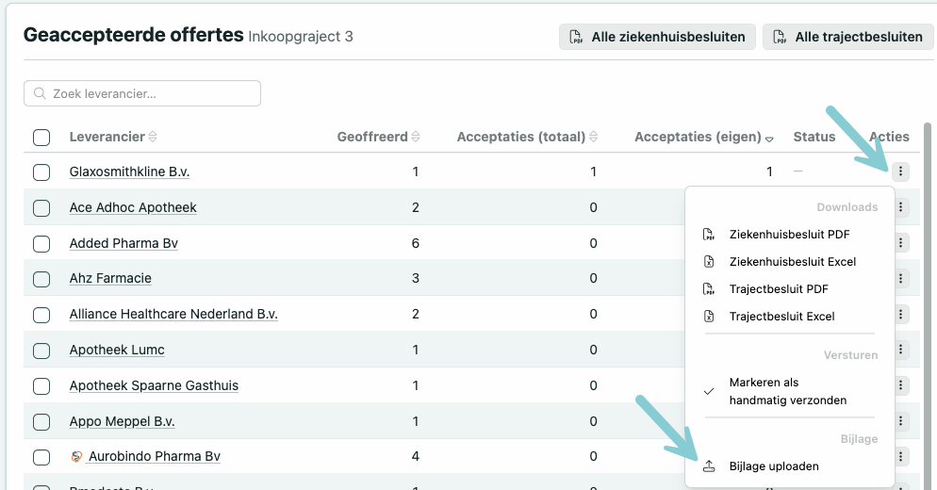The width and height of the screenshot is (937, 490).
Task: Click Geoffreerd value 4 for Aurobindo Pharma
Action: point(416,456)
